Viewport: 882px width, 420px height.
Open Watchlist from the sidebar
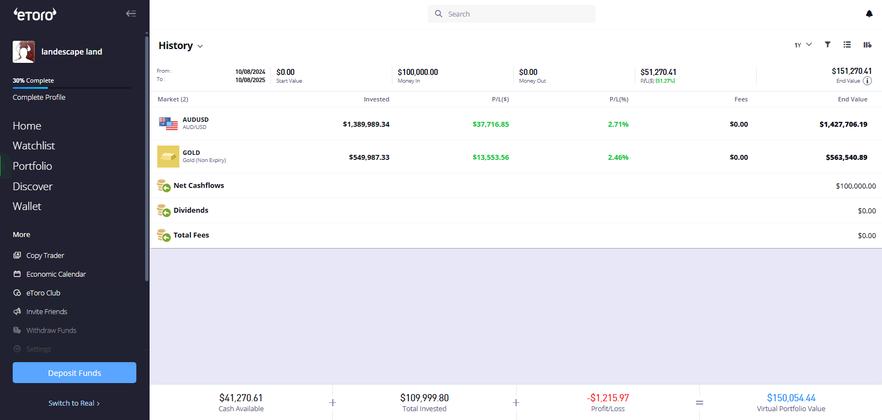click(34, 146)
